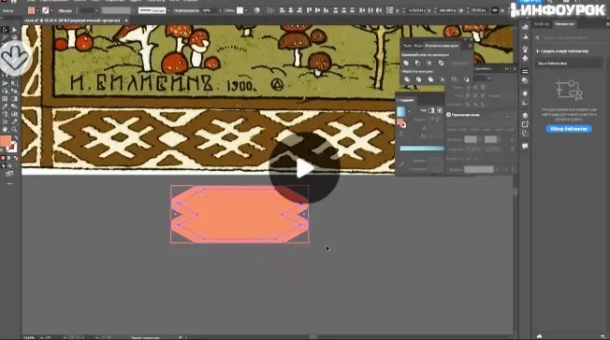Viewport: 610px width, 340px height.
Task: Open the Comments speech-bubble icon in dock
Action: click(x=525, y=146)
